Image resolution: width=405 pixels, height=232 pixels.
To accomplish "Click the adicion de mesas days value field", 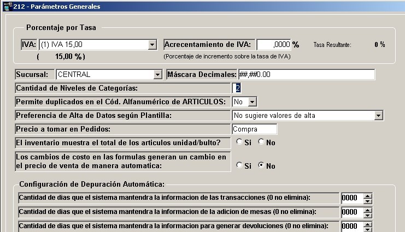I will (x=351, y=212).
